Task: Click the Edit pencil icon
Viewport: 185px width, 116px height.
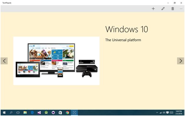Action: tap(163, 9)
